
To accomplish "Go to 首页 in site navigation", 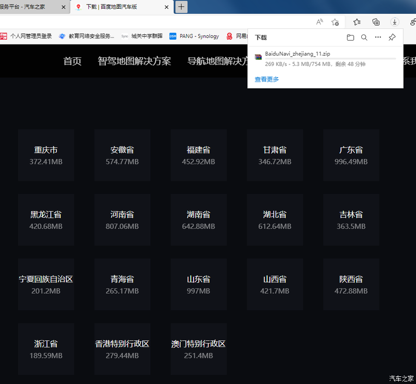I will click(x=72, y=61).
